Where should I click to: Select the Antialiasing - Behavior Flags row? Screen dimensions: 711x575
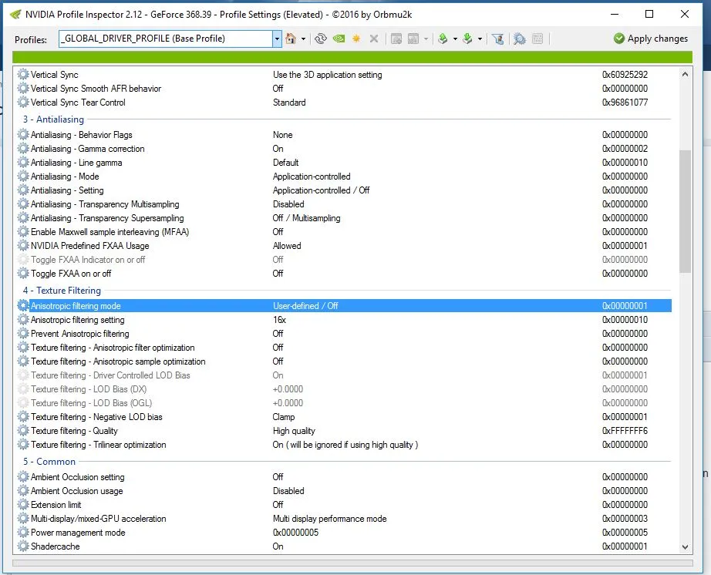coord(344,135)
